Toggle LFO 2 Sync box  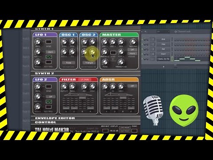click(48, 87)
